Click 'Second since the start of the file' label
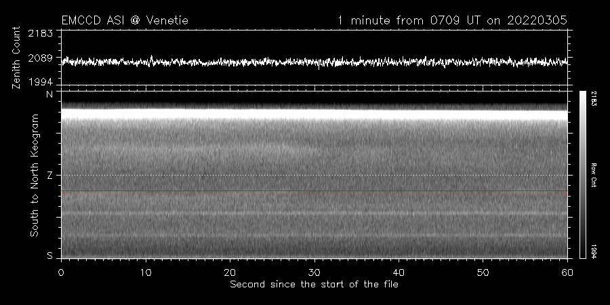 [314, 285]
